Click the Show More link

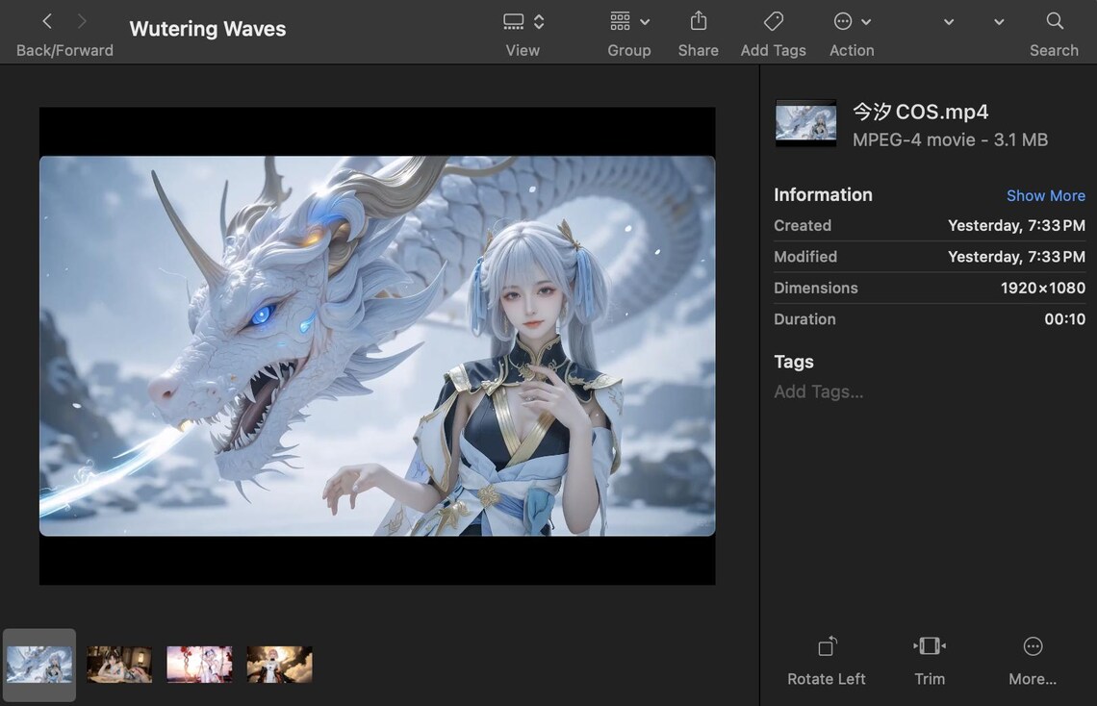click(1046, 195)
